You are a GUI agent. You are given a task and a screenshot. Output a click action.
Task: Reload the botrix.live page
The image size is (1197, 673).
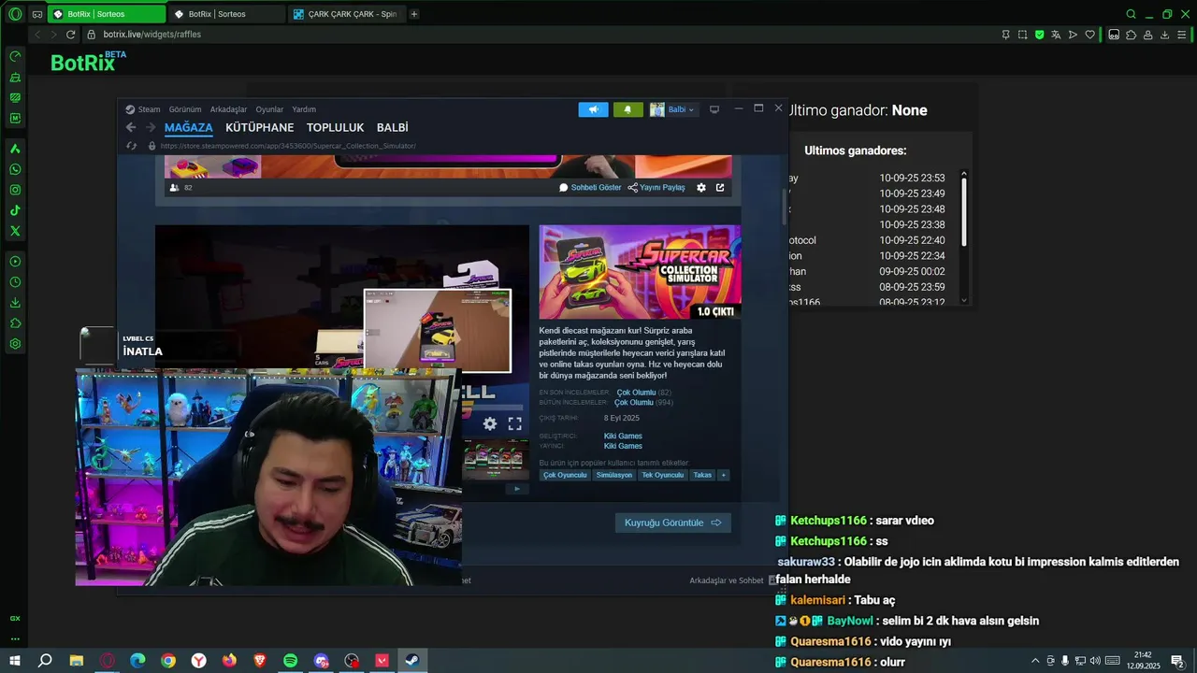[x=70, y=35]
